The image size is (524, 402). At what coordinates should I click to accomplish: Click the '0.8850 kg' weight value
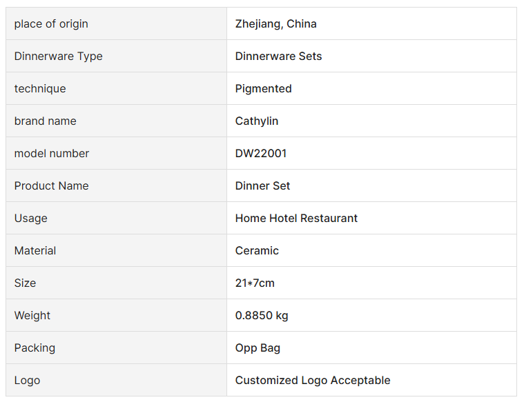click(262, 316)
